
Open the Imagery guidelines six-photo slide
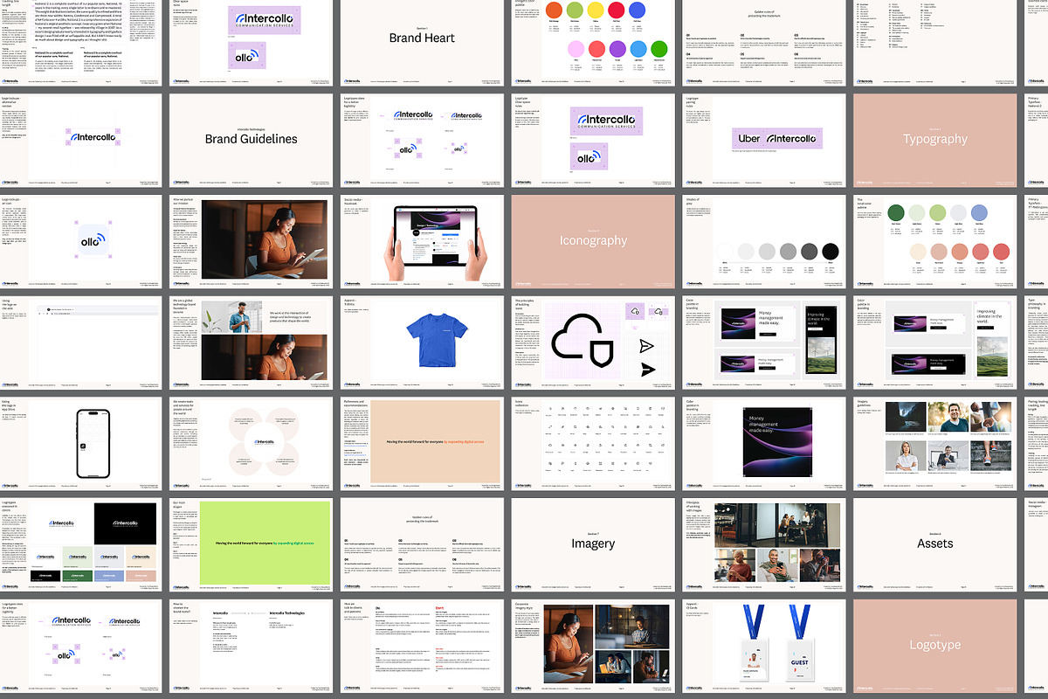tap(935, 442)
